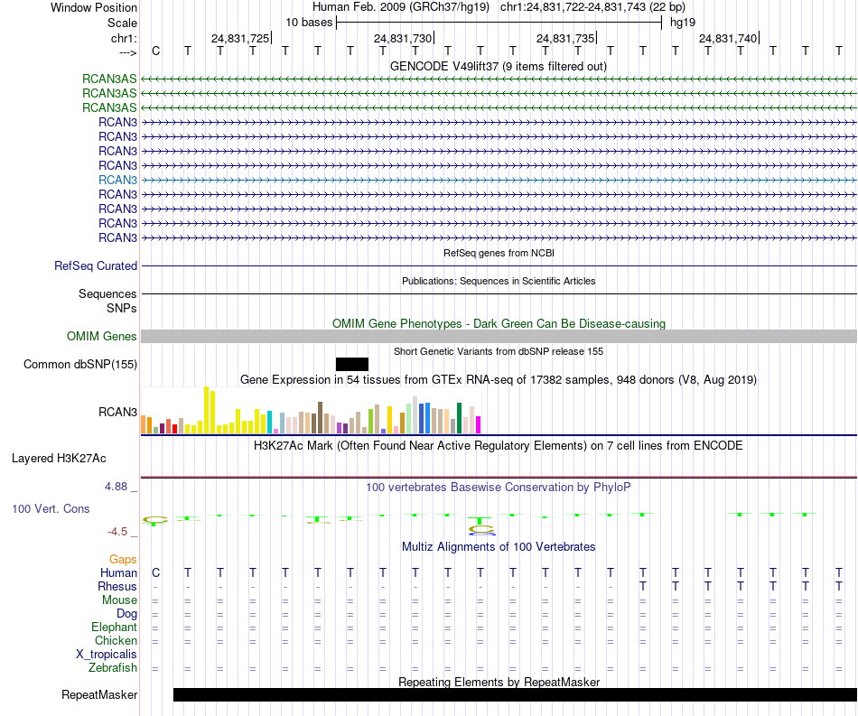
Task: Click the Dog alignment row label
Action: pyautogui.click(x=127, y=614)
